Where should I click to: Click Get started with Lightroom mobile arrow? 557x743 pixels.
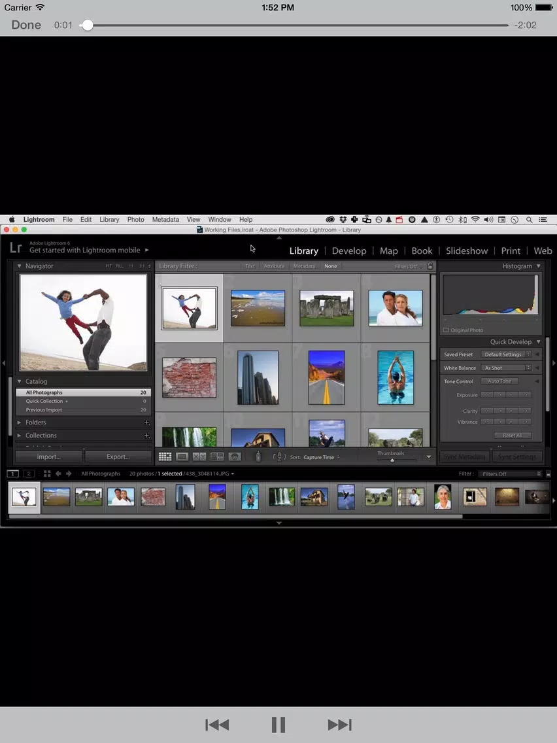tap(147, 250)
